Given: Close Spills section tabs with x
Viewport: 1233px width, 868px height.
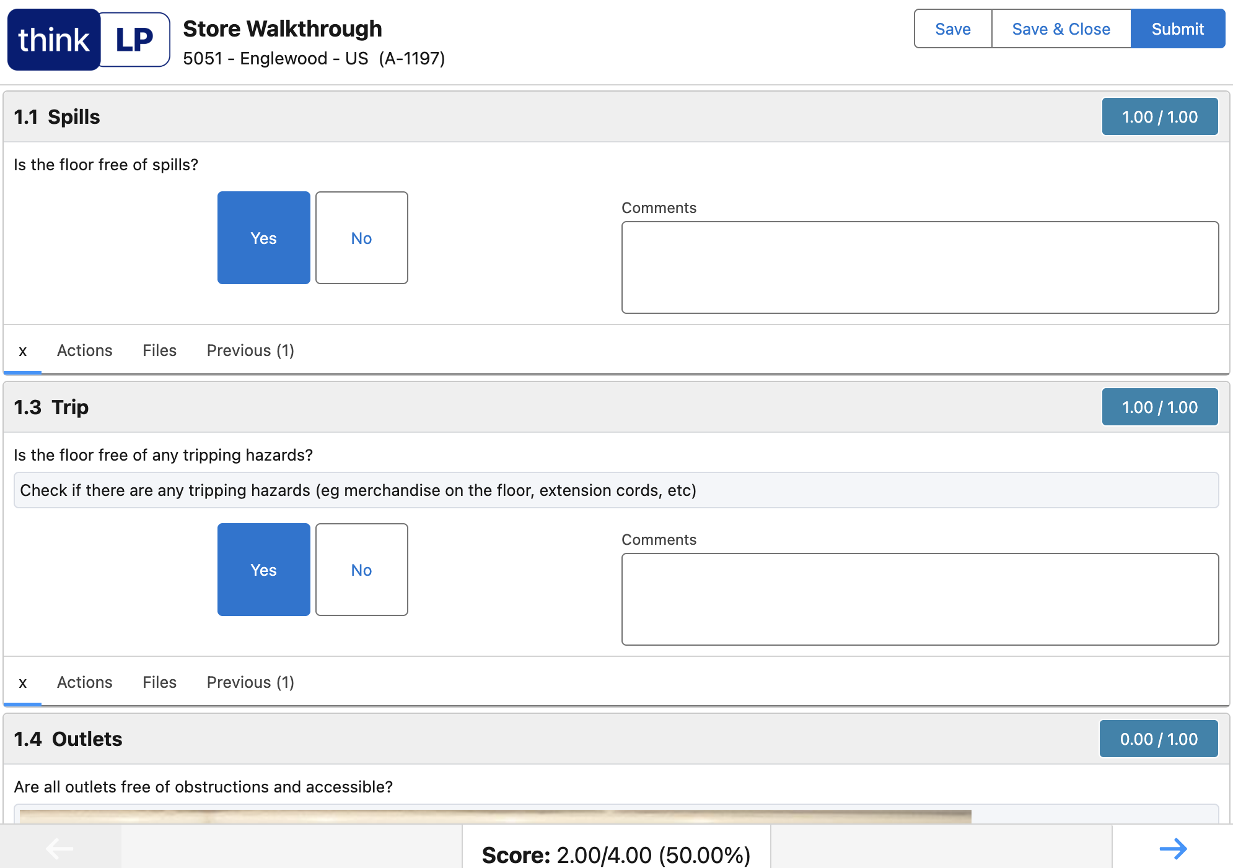Looking at the screenshot, I should (x=23, y=351).
